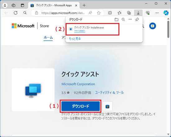Open in Store app icon button
The width and height of the screenshot is (171, 137).
point(108,106)
